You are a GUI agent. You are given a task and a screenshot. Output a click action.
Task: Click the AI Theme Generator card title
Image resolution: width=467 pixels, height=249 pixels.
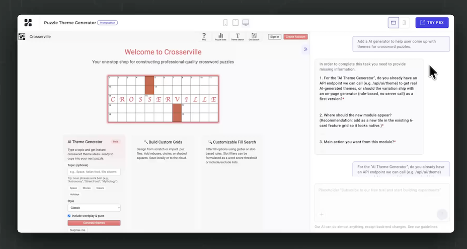pos(85,142)
